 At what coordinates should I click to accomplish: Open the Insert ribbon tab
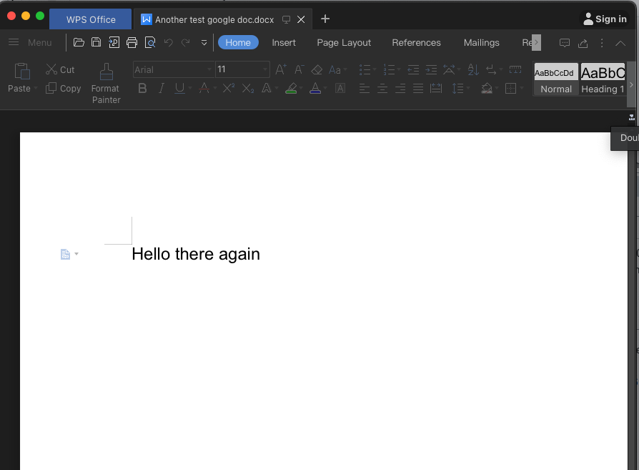click(284, 42)
